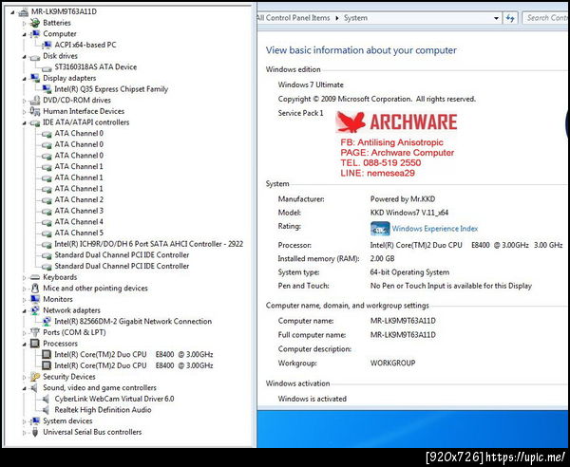Click the Keyboards category icon
570x467 pixels.
tap(35, 277)
